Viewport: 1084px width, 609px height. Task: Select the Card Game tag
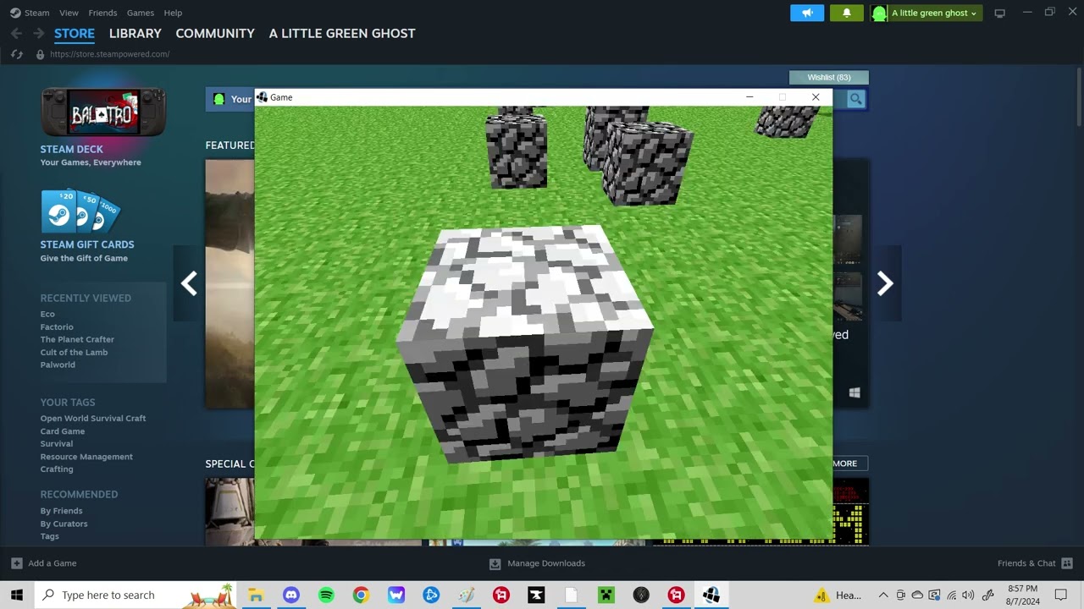(x=63, y=431)
